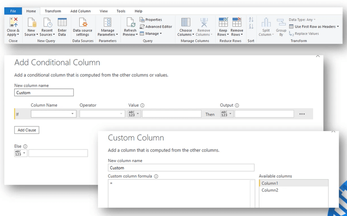This screenshot has width=347, height=216.
Task: Click the formula box vertical scrollbar
Action: [x=252, y=194]
